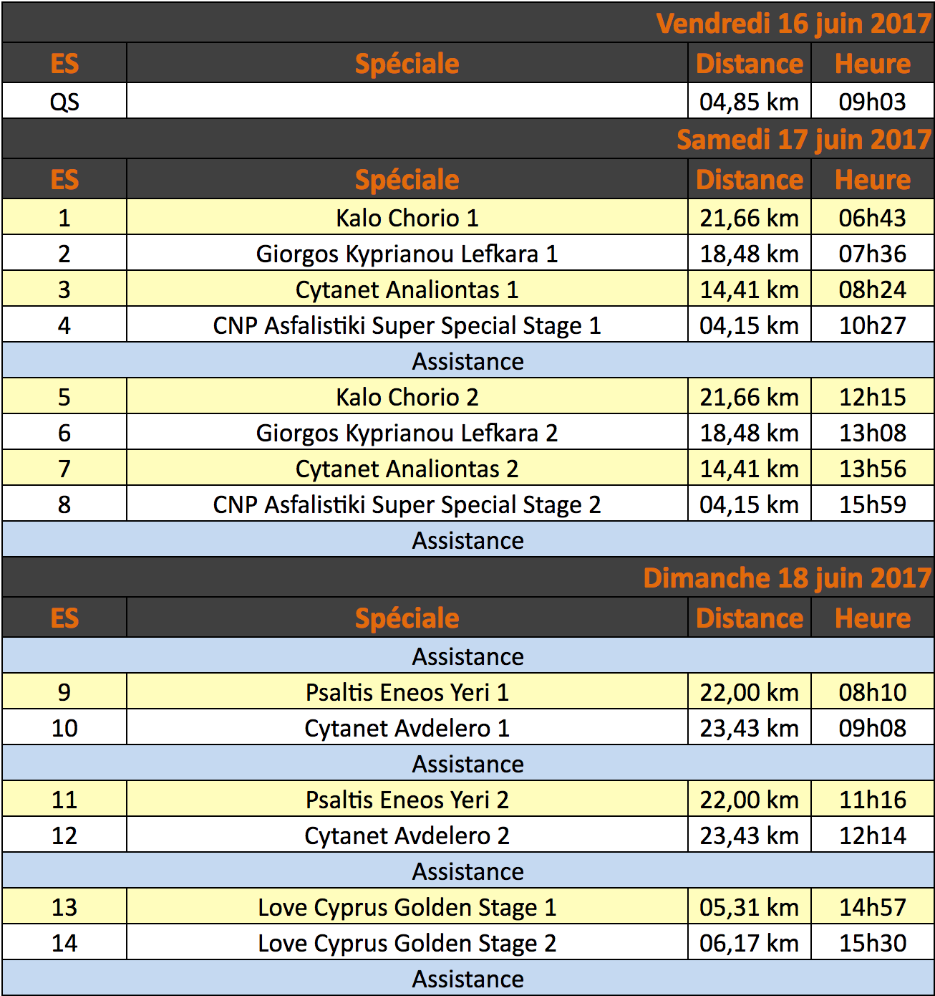Select the Kalo Chorio 1 stage row
The height and width of the screenshot is (996, 935).
tap(468, 217)
